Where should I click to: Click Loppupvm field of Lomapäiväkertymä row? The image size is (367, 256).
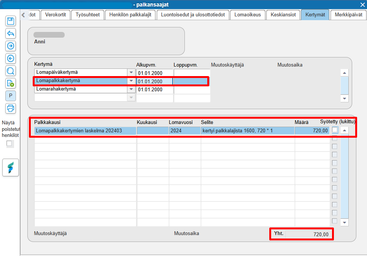[x=192, y=73]
